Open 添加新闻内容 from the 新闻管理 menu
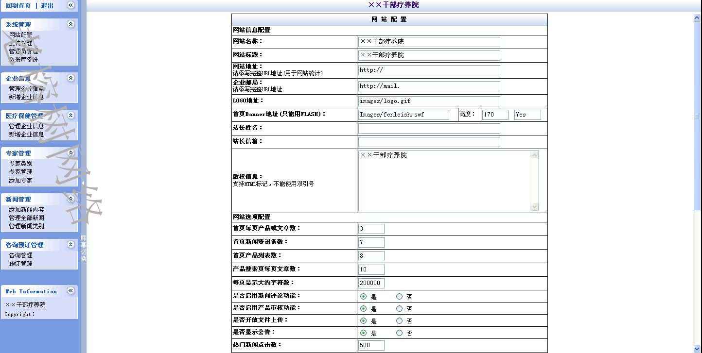The width and height of the screenshot is (702, 353). (26, 210)
